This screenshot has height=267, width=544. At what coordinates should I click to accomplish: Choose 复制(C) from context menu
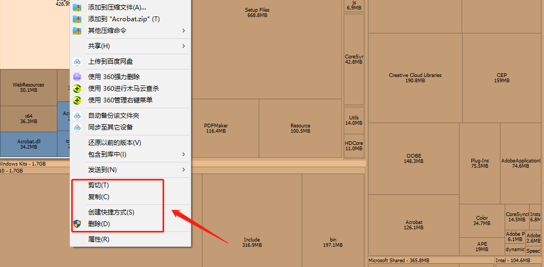click(131, 197)
